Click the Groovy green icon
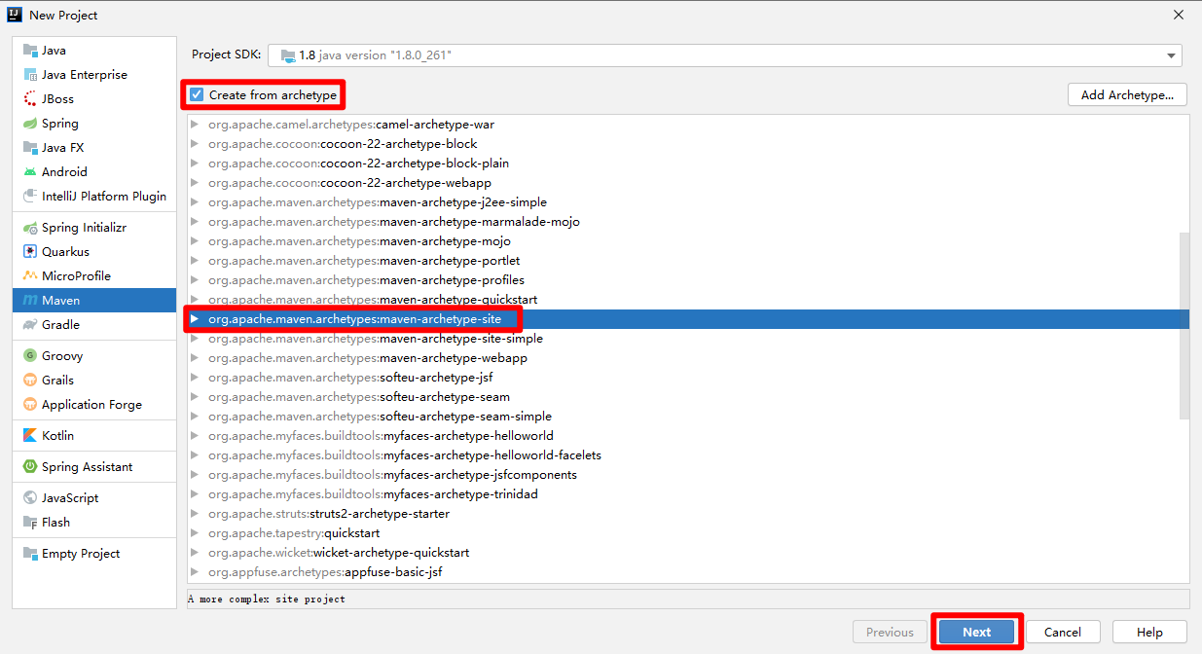Image resolution: width=1202 pixels, height=654 pixels. tap(30, 356)
